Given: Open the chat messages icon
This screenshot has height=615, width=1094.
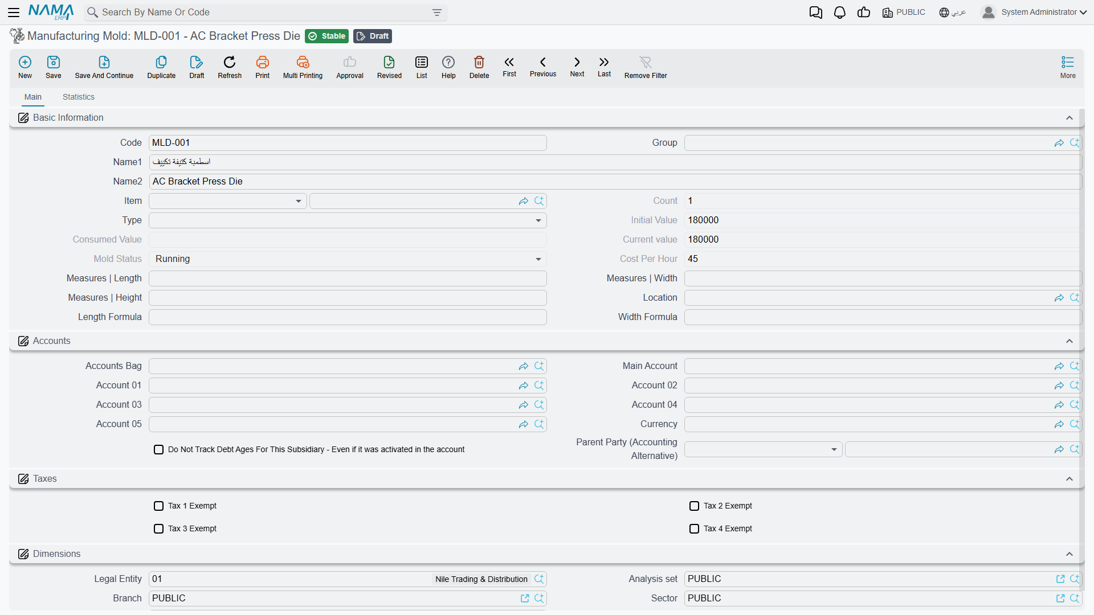Looking at the screenshot, I should pos(816,13).
